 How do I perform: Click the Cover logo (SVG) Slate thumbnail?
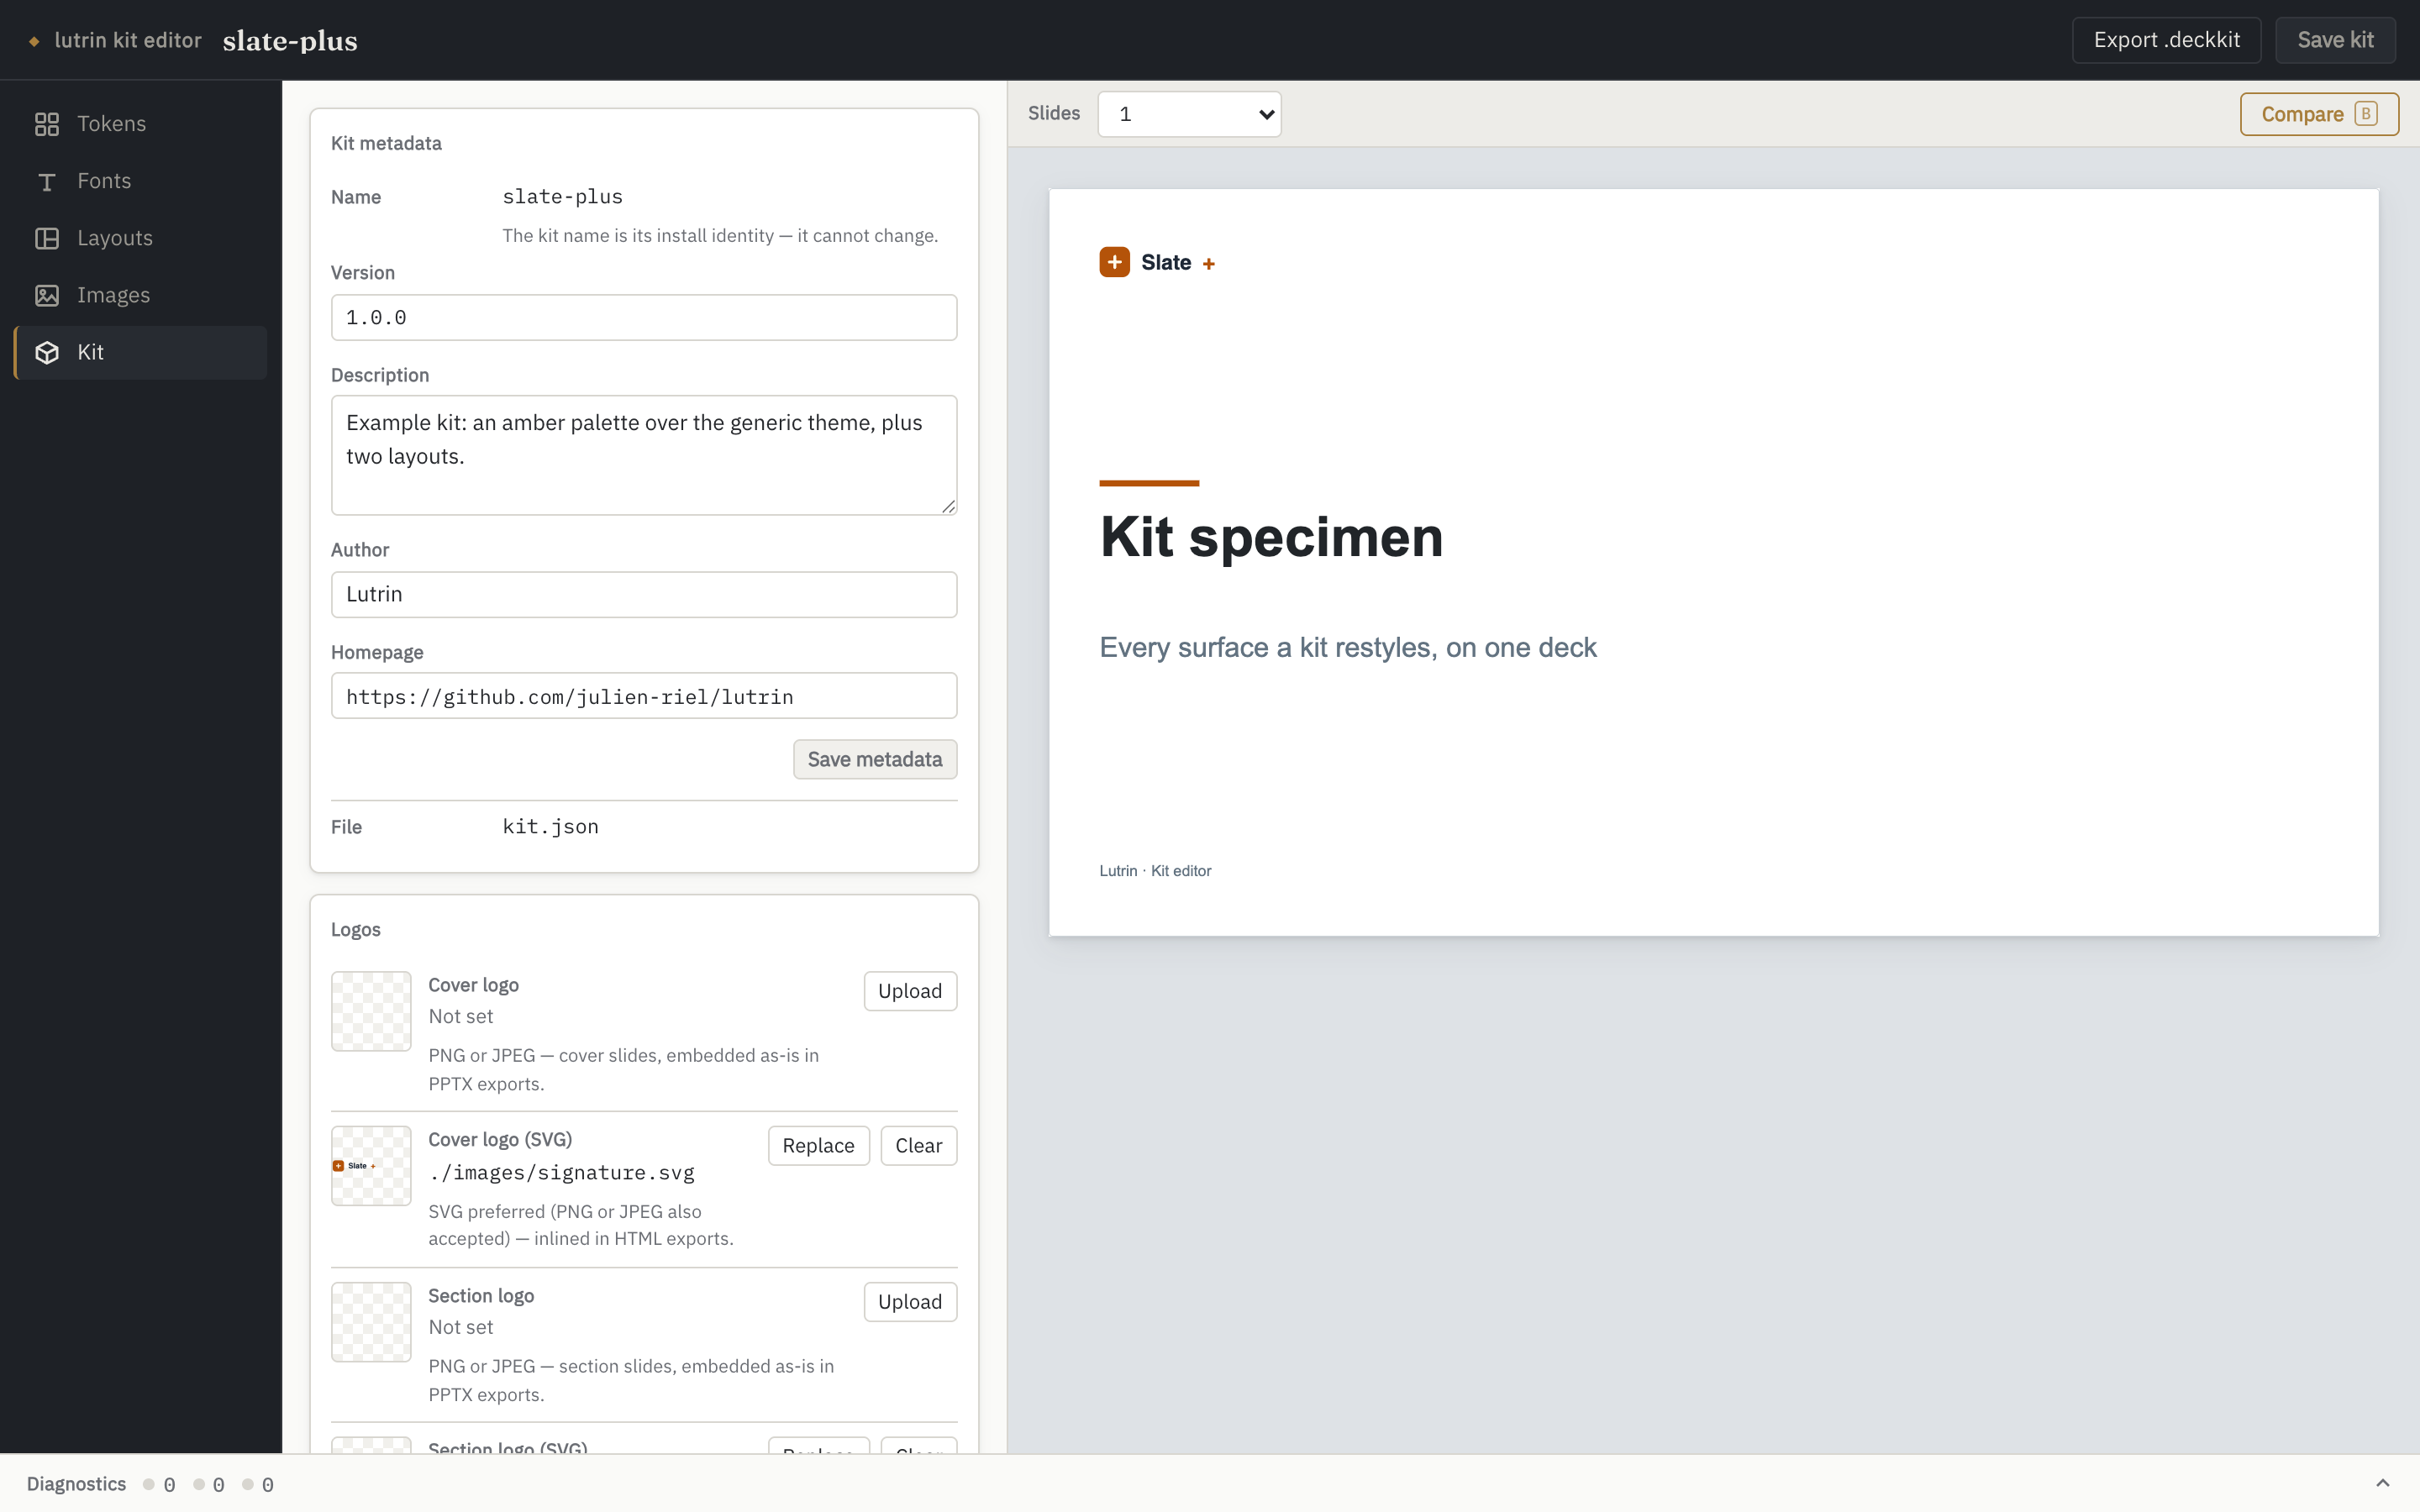(371, 1166)
